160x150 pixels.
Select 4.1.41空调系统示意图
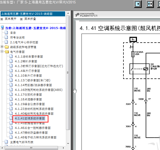[x=30, y=119]
